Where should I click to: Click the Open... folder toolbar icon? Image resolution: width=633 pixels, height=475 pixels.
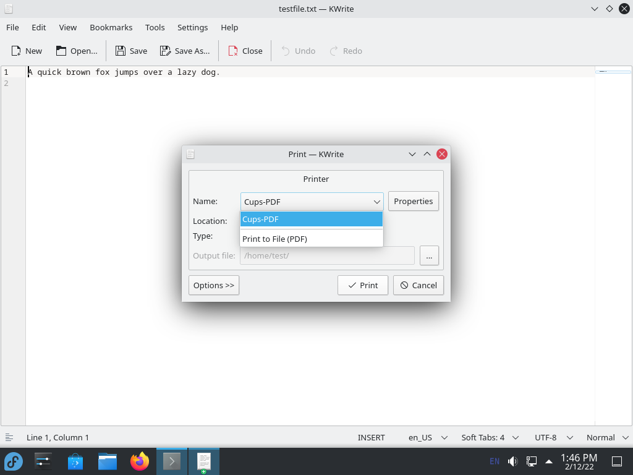click(x=61, y=51)
